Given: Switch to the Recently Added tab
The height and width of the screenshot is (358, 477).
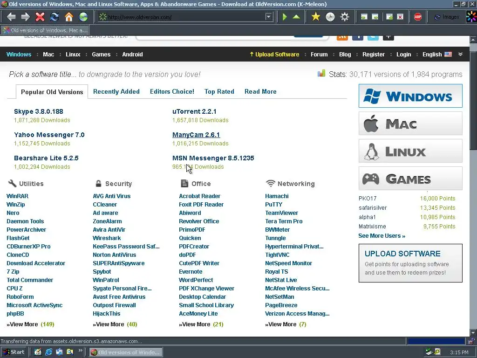Looking at the screenshot, I should click(116, 91).
